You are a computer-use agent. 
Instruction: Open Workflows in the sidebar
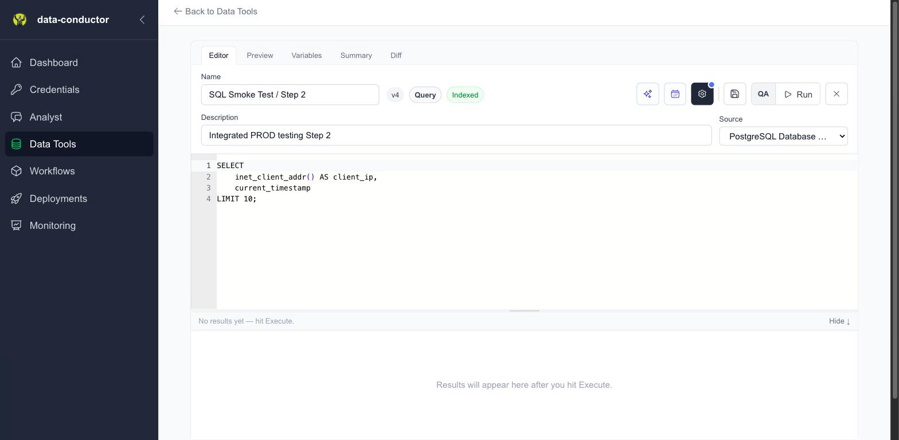click(x=79, y=171)
